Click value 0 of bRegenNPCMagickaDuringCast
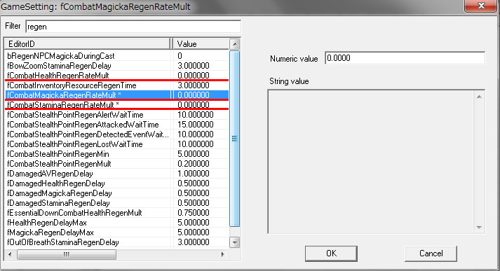The height and width of the screenshot is (271, 500). pos(180,56)
